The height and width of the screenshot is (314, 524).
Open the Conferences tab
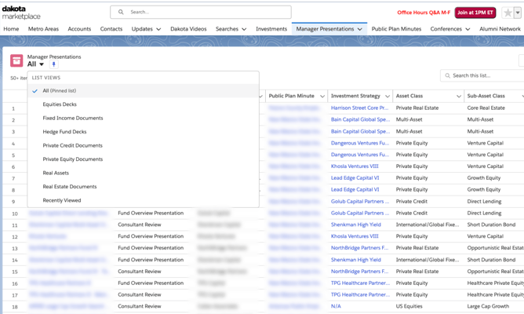click(x=446, y=29)
